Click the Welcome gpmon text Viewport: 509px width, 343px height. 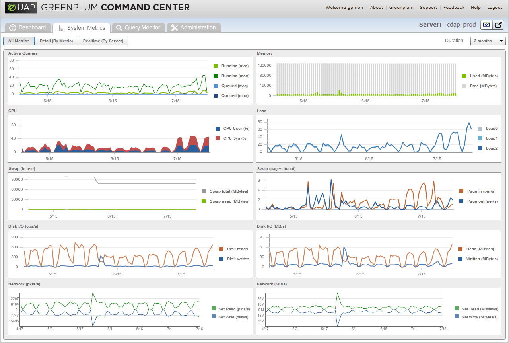point(344,7)
